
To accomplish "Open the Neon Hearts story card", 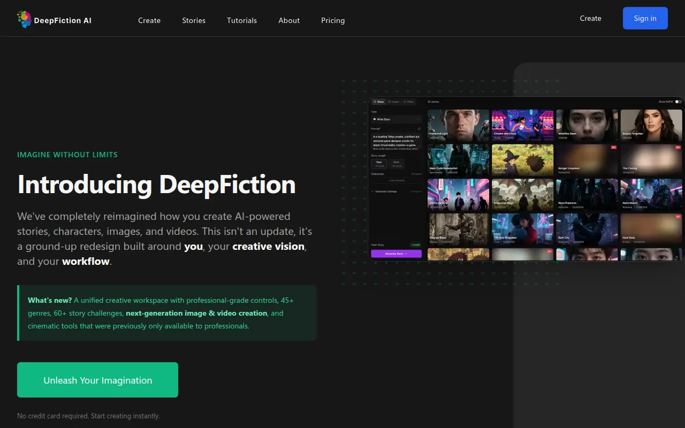I will point(651,195).
